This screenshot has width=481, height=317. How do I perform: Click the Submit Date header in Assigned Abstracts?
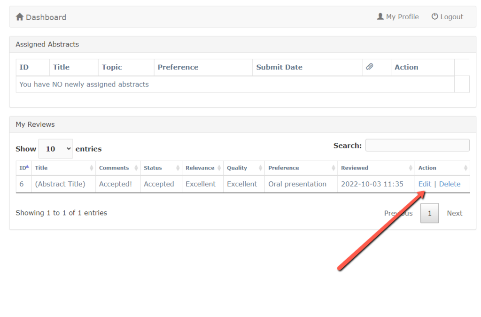tap(279, 67)
